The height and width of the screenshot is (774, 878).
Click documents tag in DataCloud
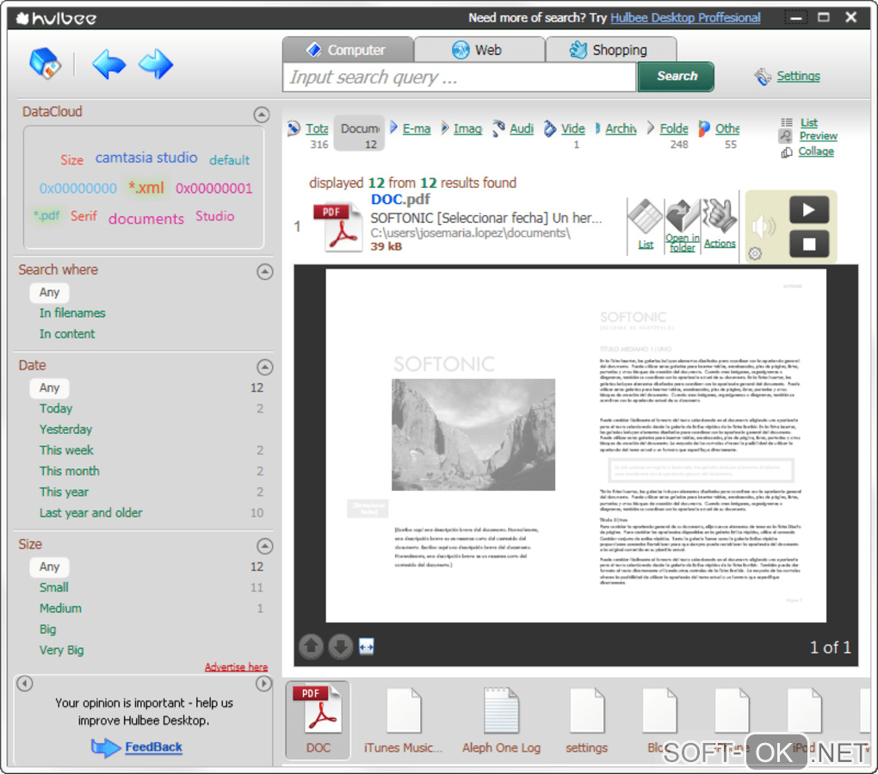point(146,219)
